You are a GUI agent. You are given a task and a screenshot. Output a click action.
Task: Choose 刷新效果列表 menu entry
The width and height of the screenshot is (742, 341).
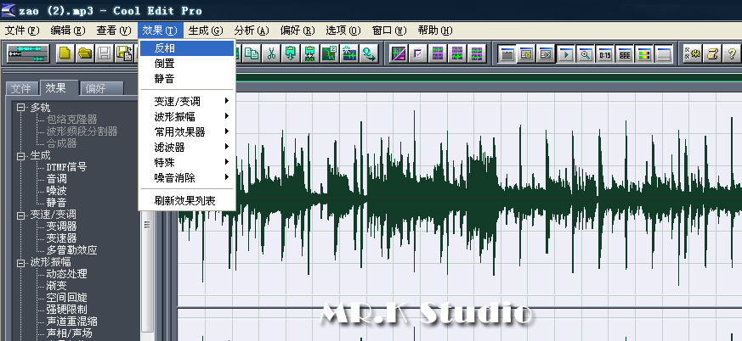coord(187,201)
